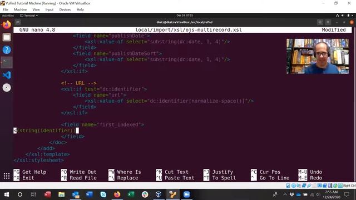Open Zoom from Windows taskbar
356x200 pixels.
coord(187,194)
